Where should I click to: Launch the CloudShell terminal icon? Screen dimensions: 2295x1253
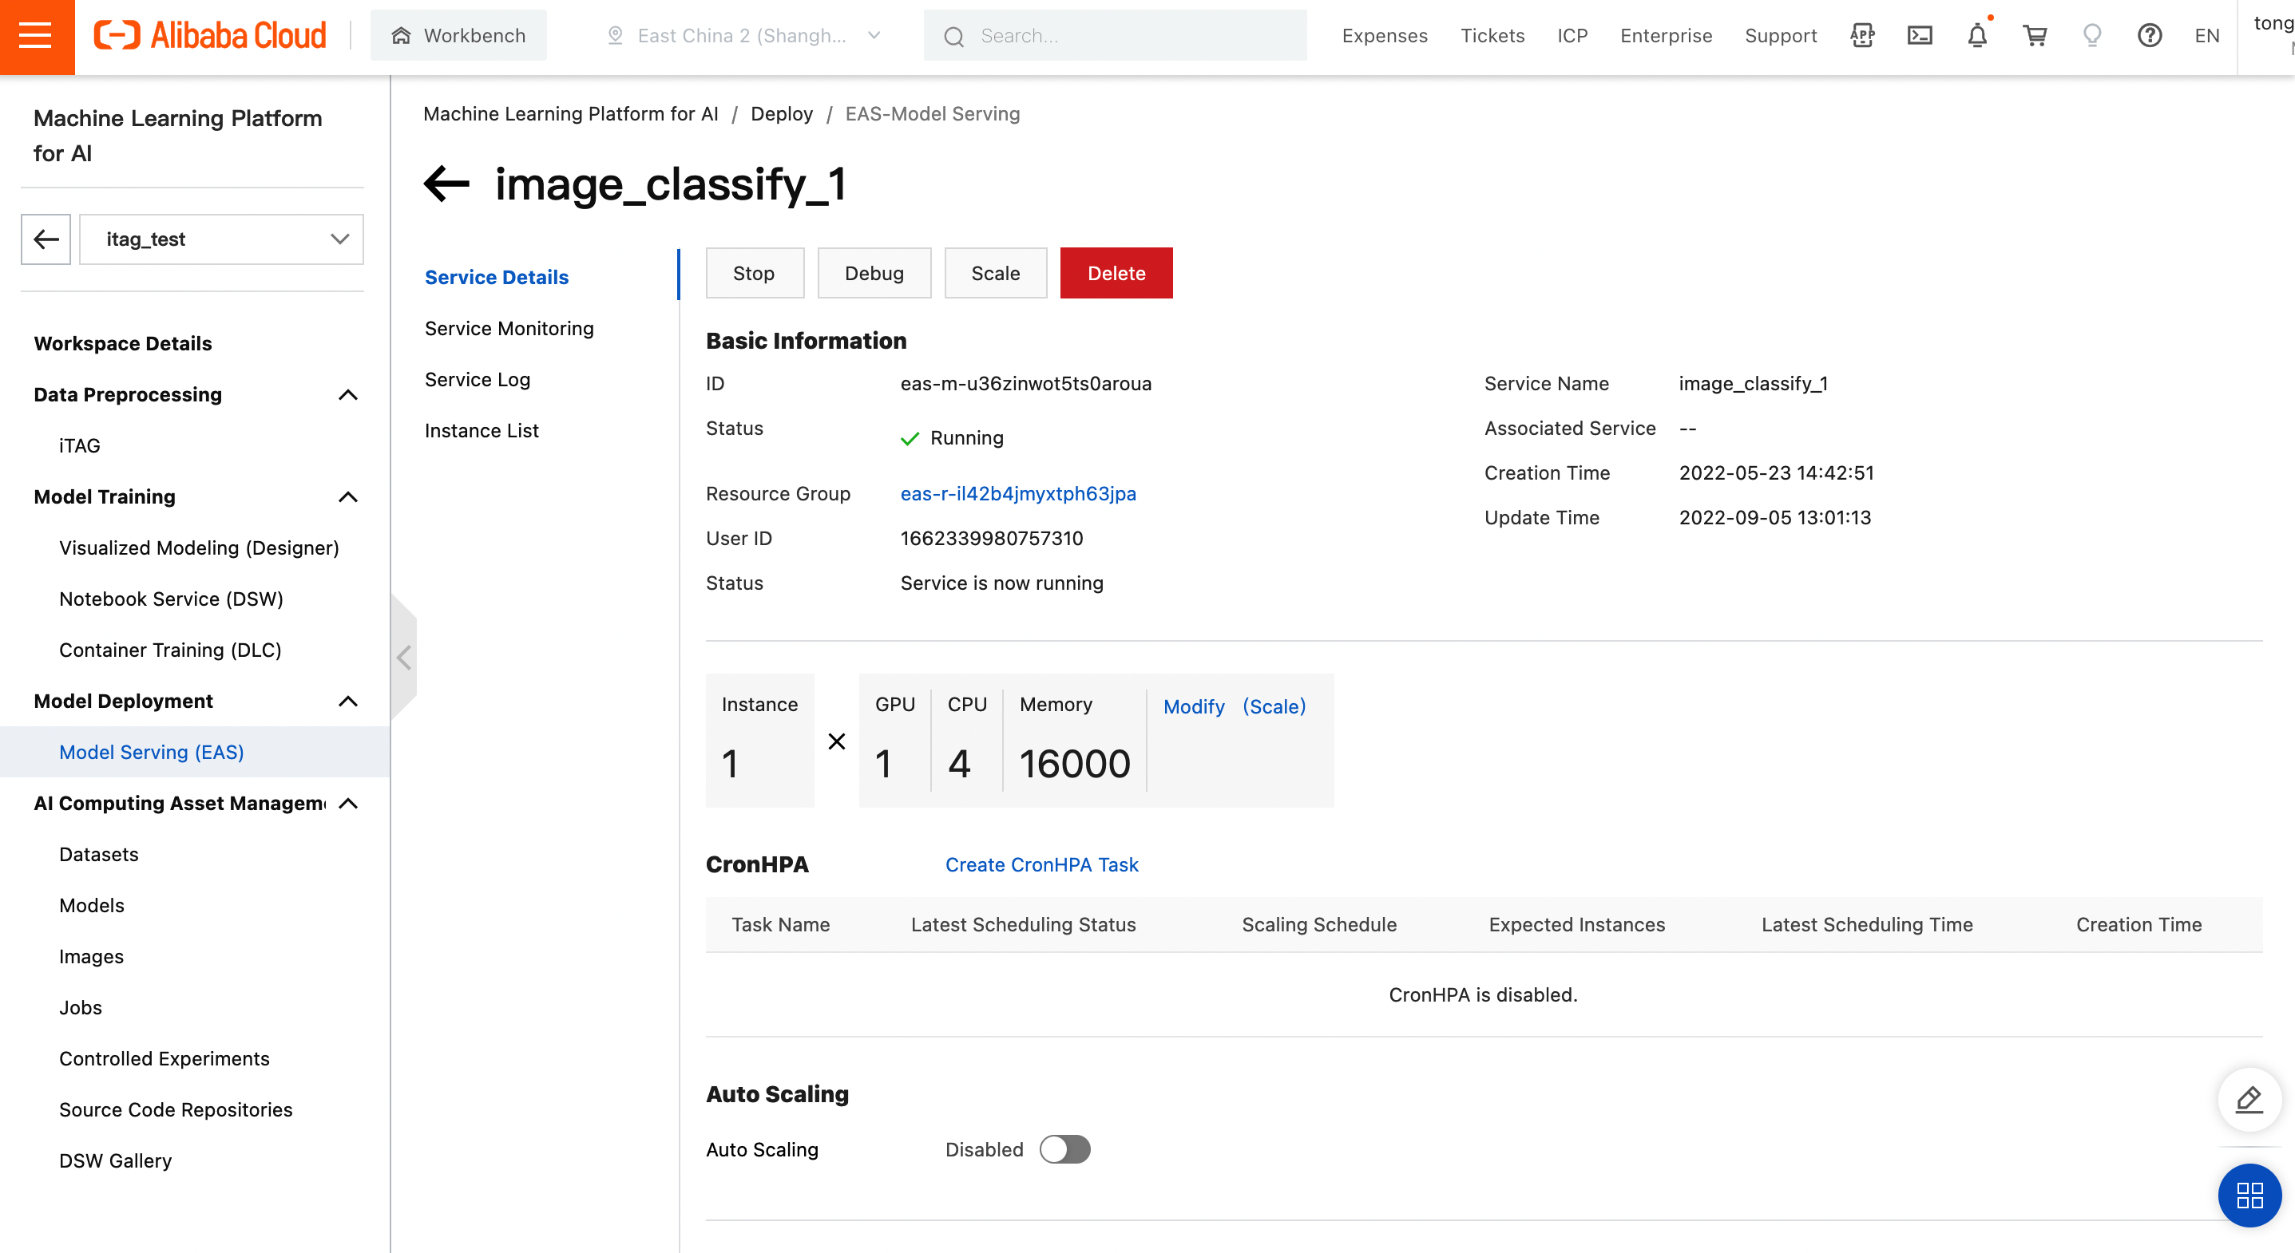click(x=1920, y=36)
